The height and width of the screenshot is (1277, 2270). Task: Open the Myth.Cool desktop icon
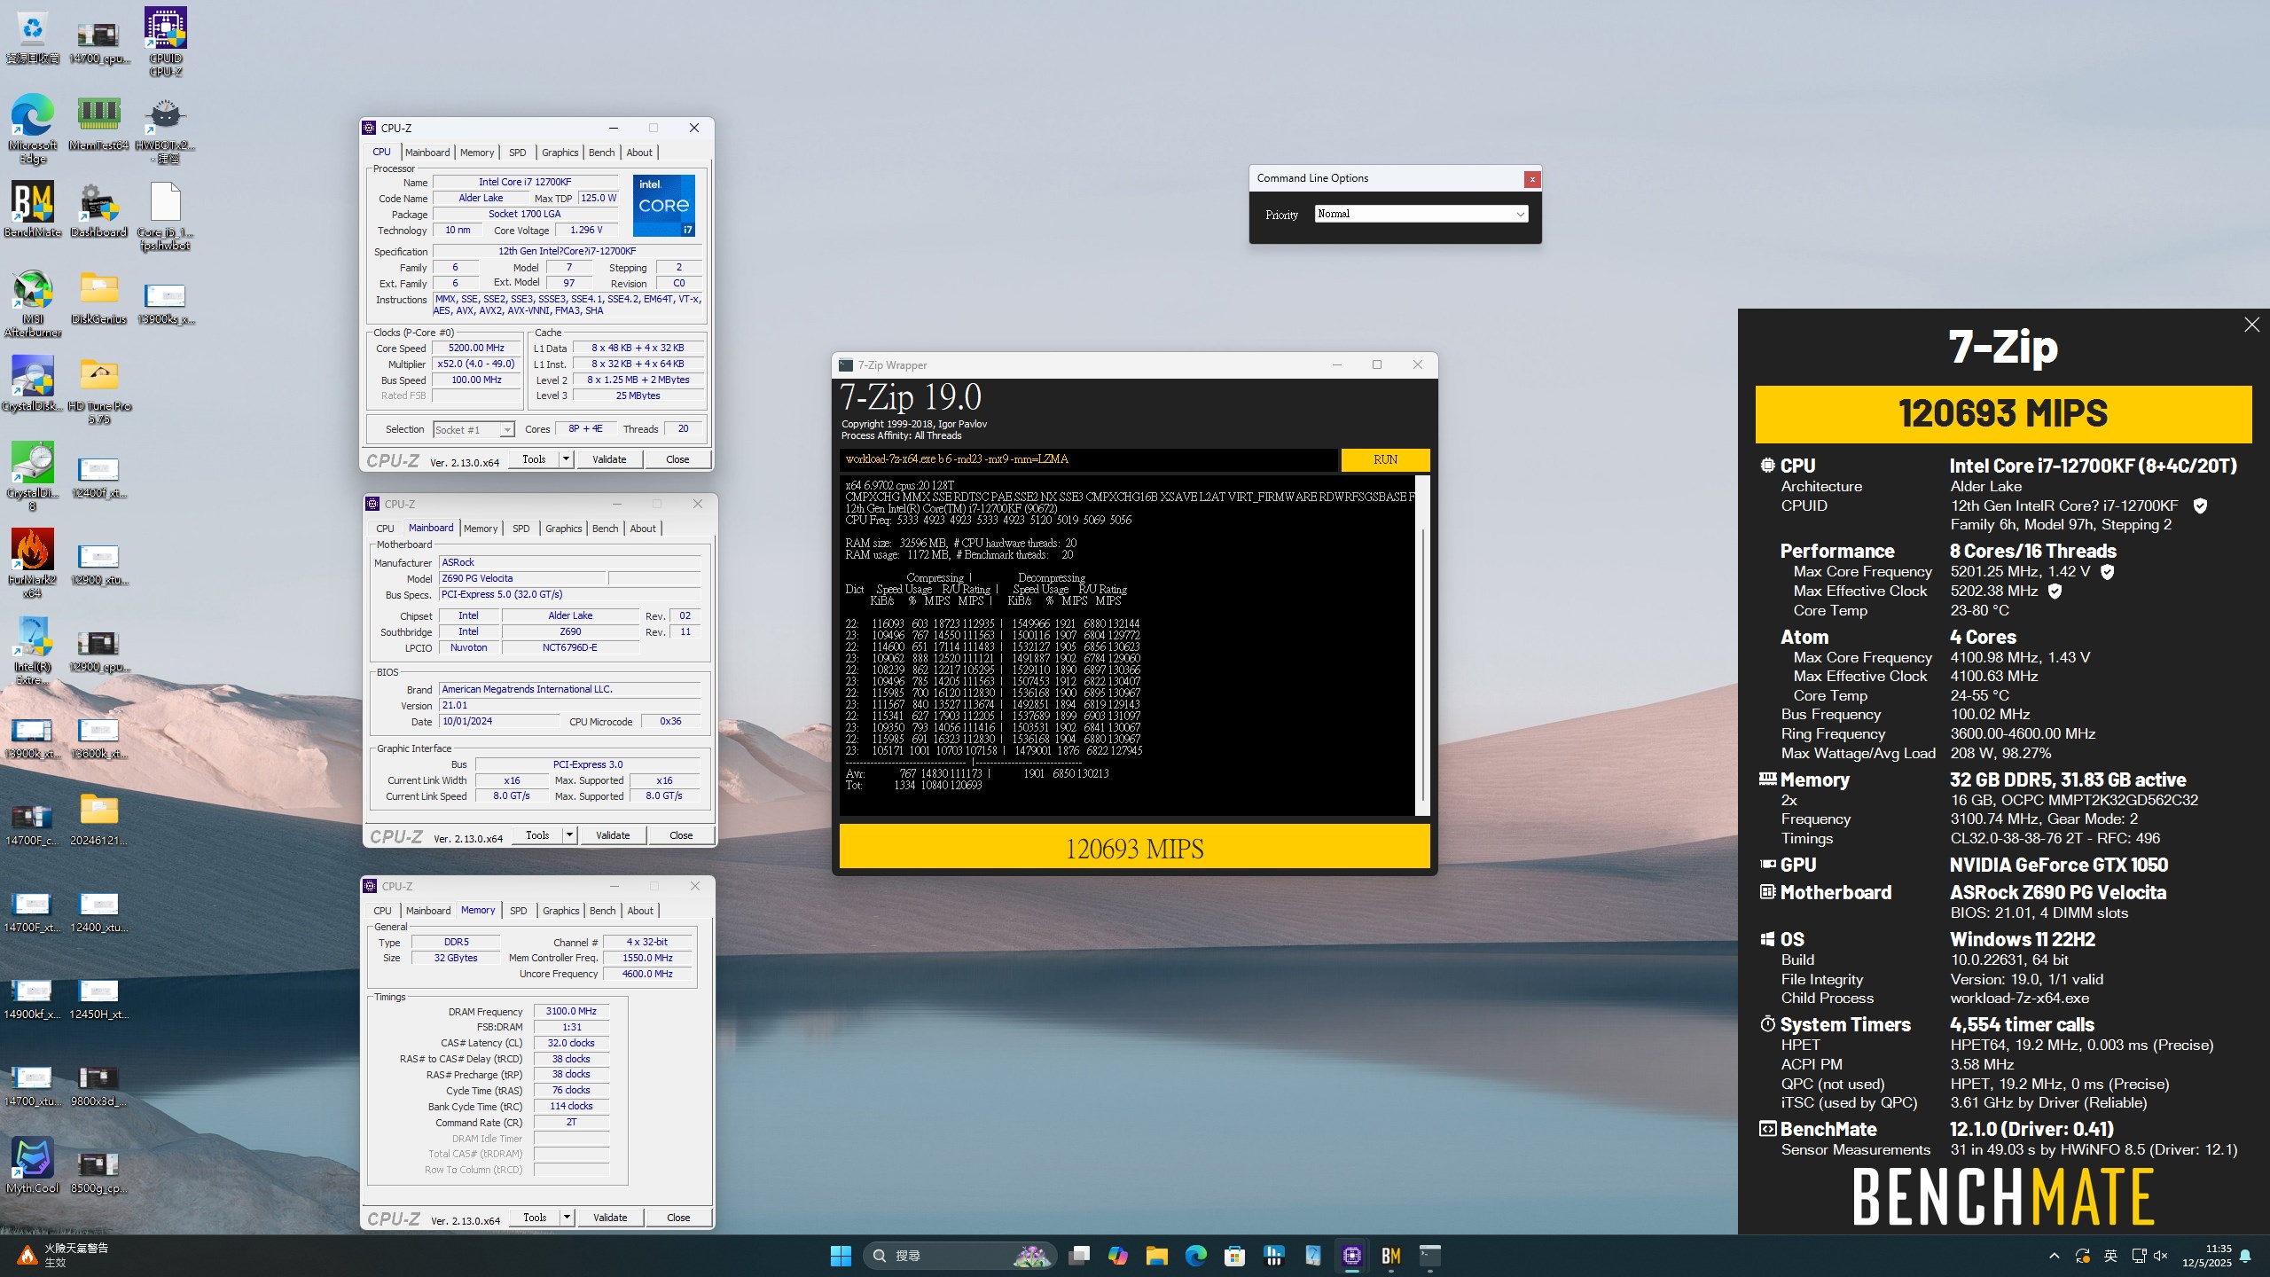33,1164
